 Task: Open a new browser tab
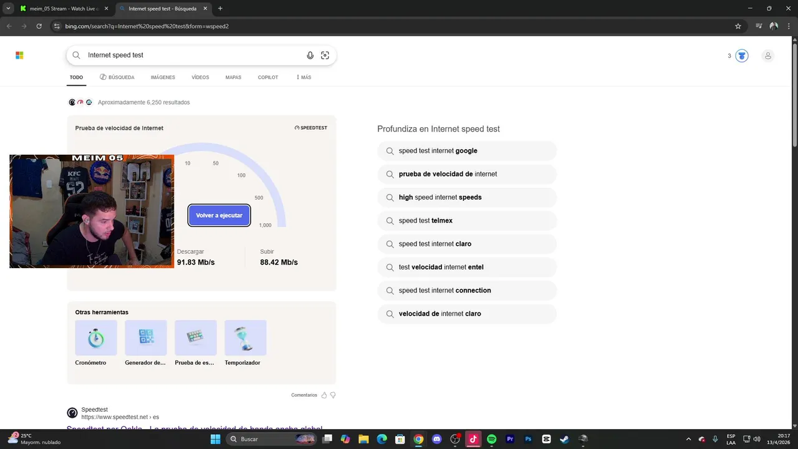(x=220, y=9)
